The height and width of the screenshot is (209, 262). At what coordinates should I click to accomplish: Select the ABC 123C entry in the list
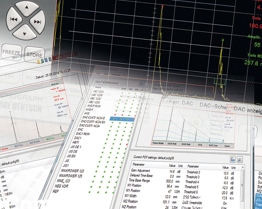coord(95,99)
